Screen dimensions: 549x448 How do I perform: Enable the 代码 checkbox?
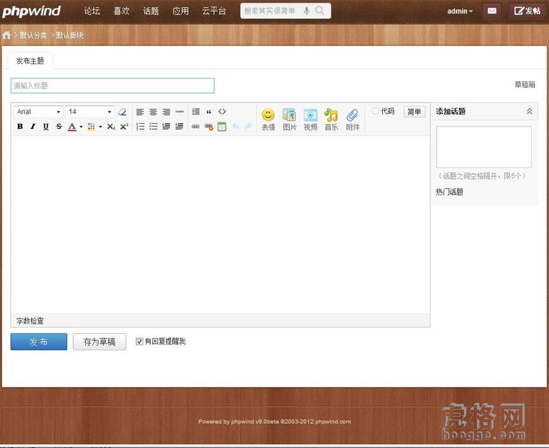point(375,111)
